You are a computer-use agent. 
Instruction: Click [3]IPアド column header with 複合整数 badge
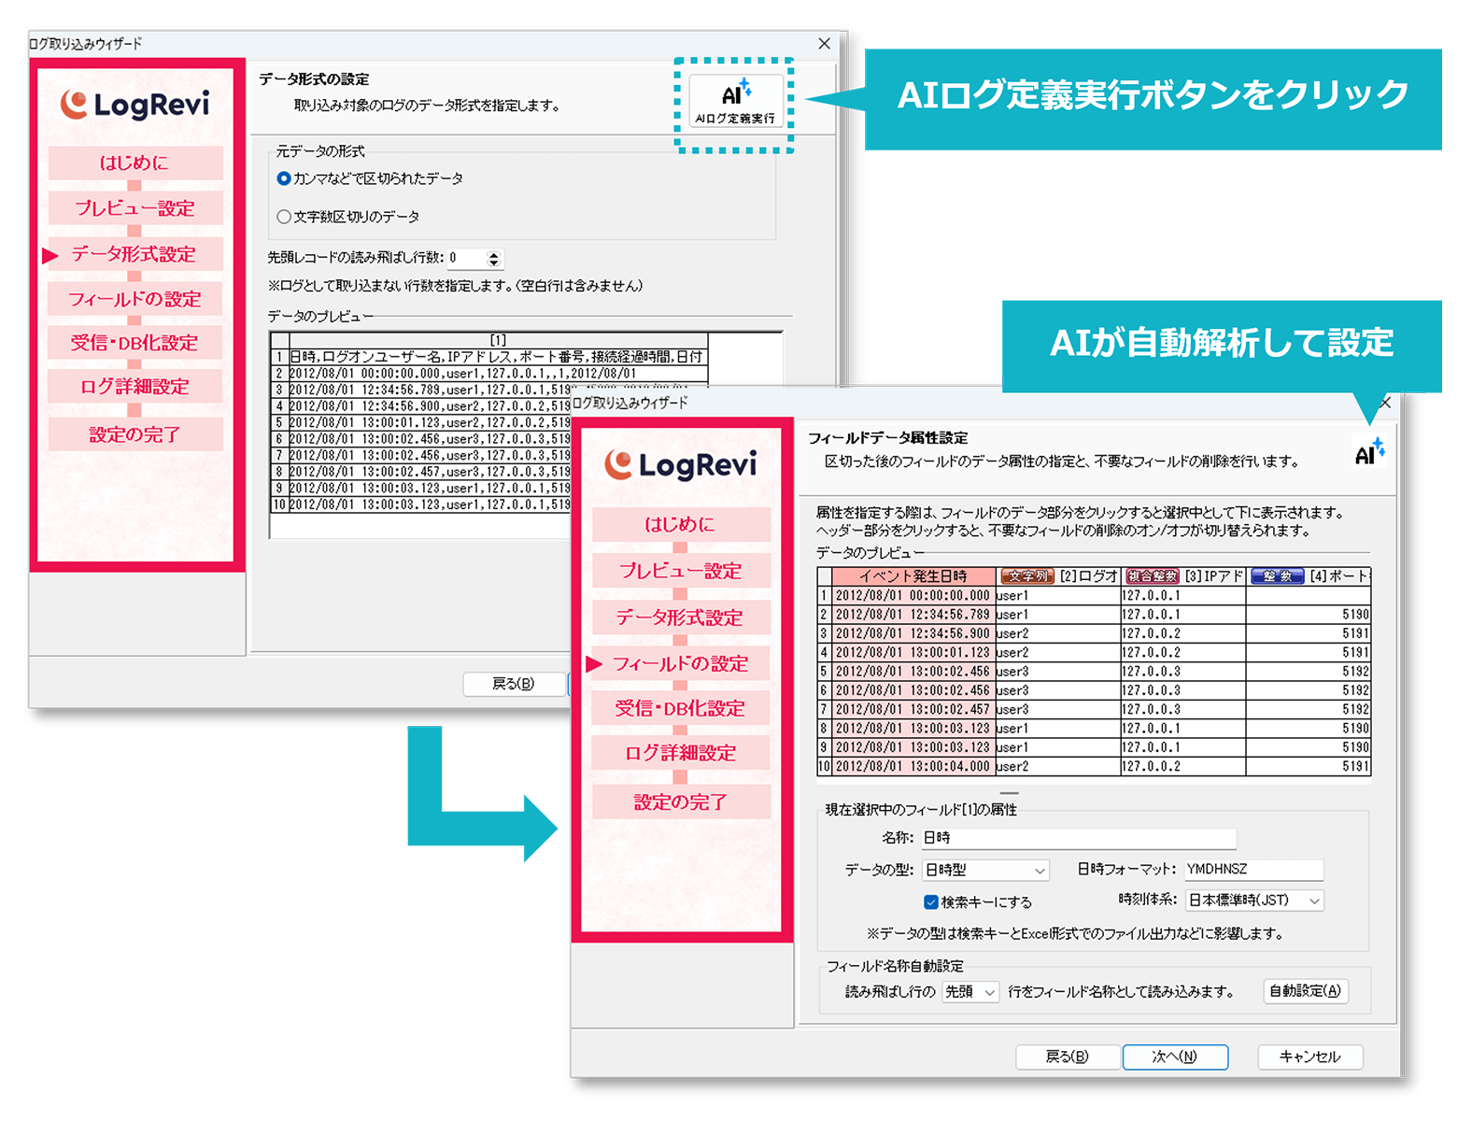coord(1183,576)
